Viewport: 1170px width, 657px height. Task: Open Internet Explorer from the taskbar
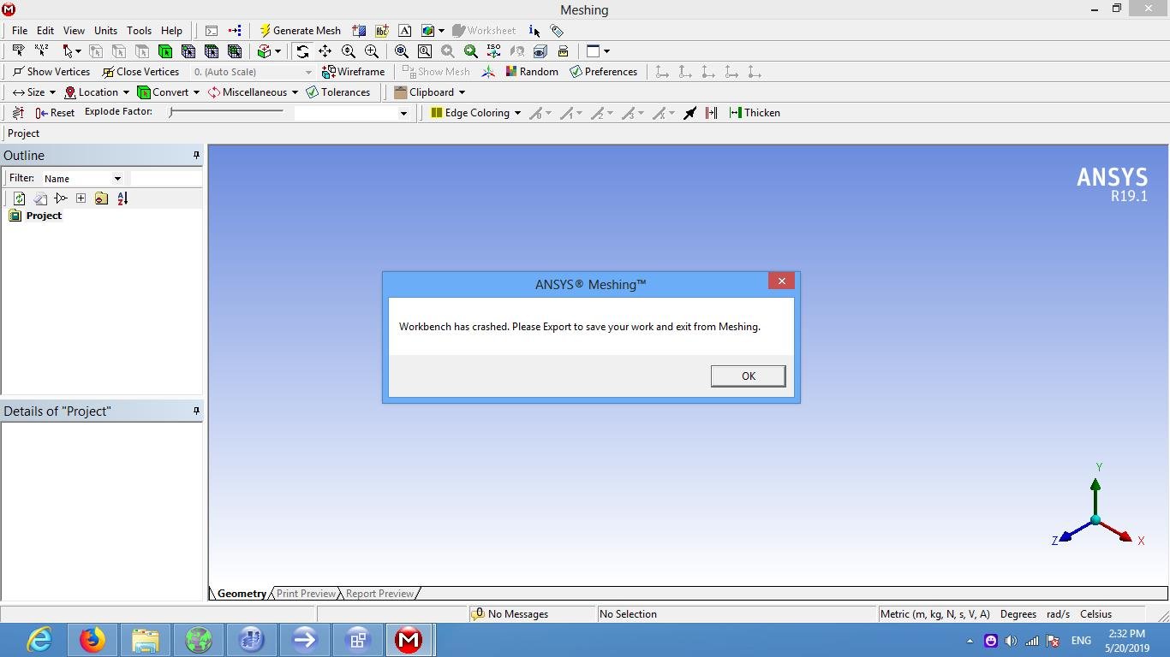point(39,640)
